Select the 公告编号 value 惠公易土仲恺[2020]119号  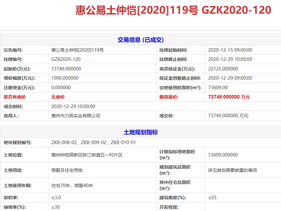tap(78, 50)
